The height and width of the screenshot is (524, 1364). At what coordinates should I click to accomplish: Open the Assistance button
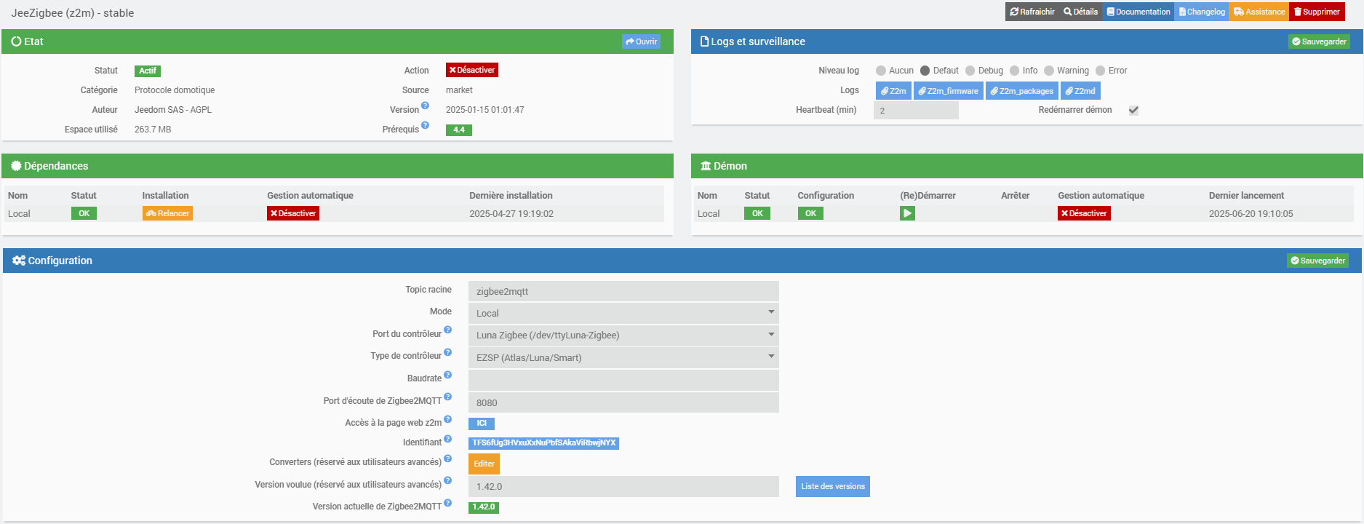[x=1259, y=12]
